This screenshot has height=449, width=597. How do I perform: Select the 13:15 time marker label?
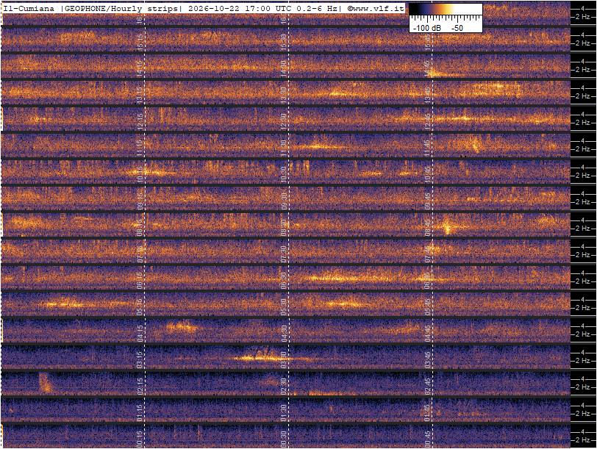140,95
